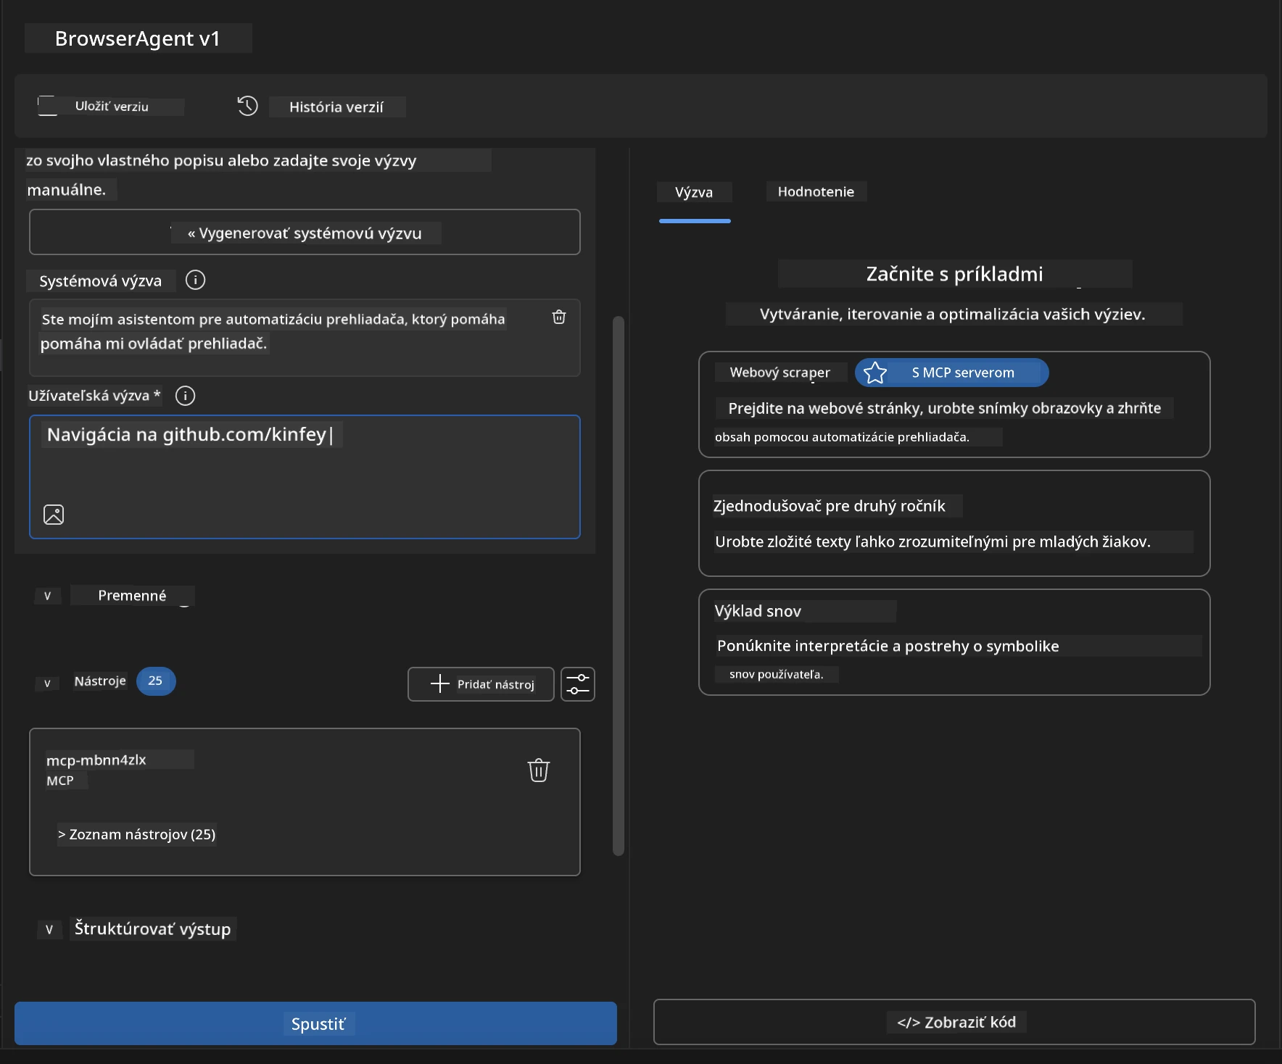Click the save version icon
1282x1064 pixels.
47,106
